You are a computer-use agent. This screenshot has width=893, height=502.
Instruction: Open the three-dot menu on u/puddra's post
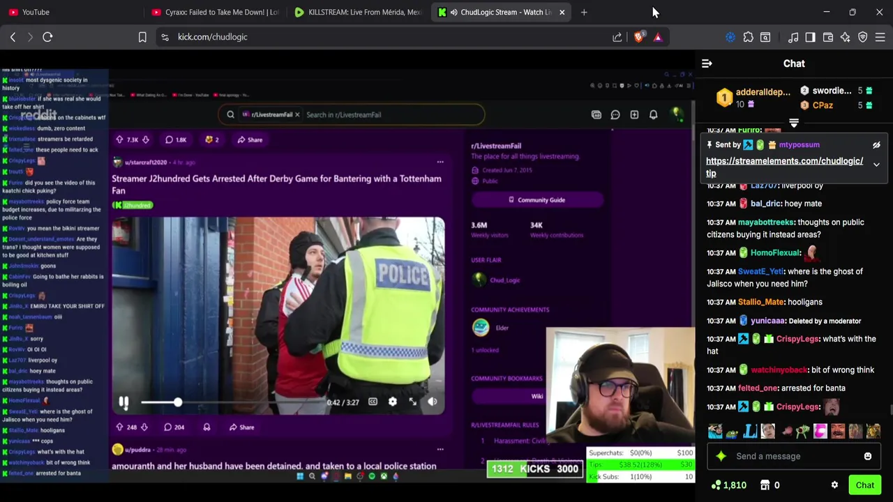(x=440, y=450)
